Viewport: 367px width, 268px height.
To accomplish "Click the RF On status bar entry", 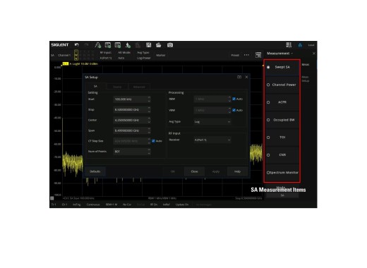I will pyautogui.click(x=154, y=205).
